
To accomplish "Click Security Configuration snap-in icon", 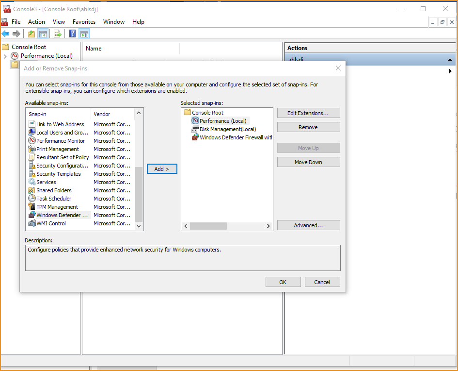I will tap(32, 165).
